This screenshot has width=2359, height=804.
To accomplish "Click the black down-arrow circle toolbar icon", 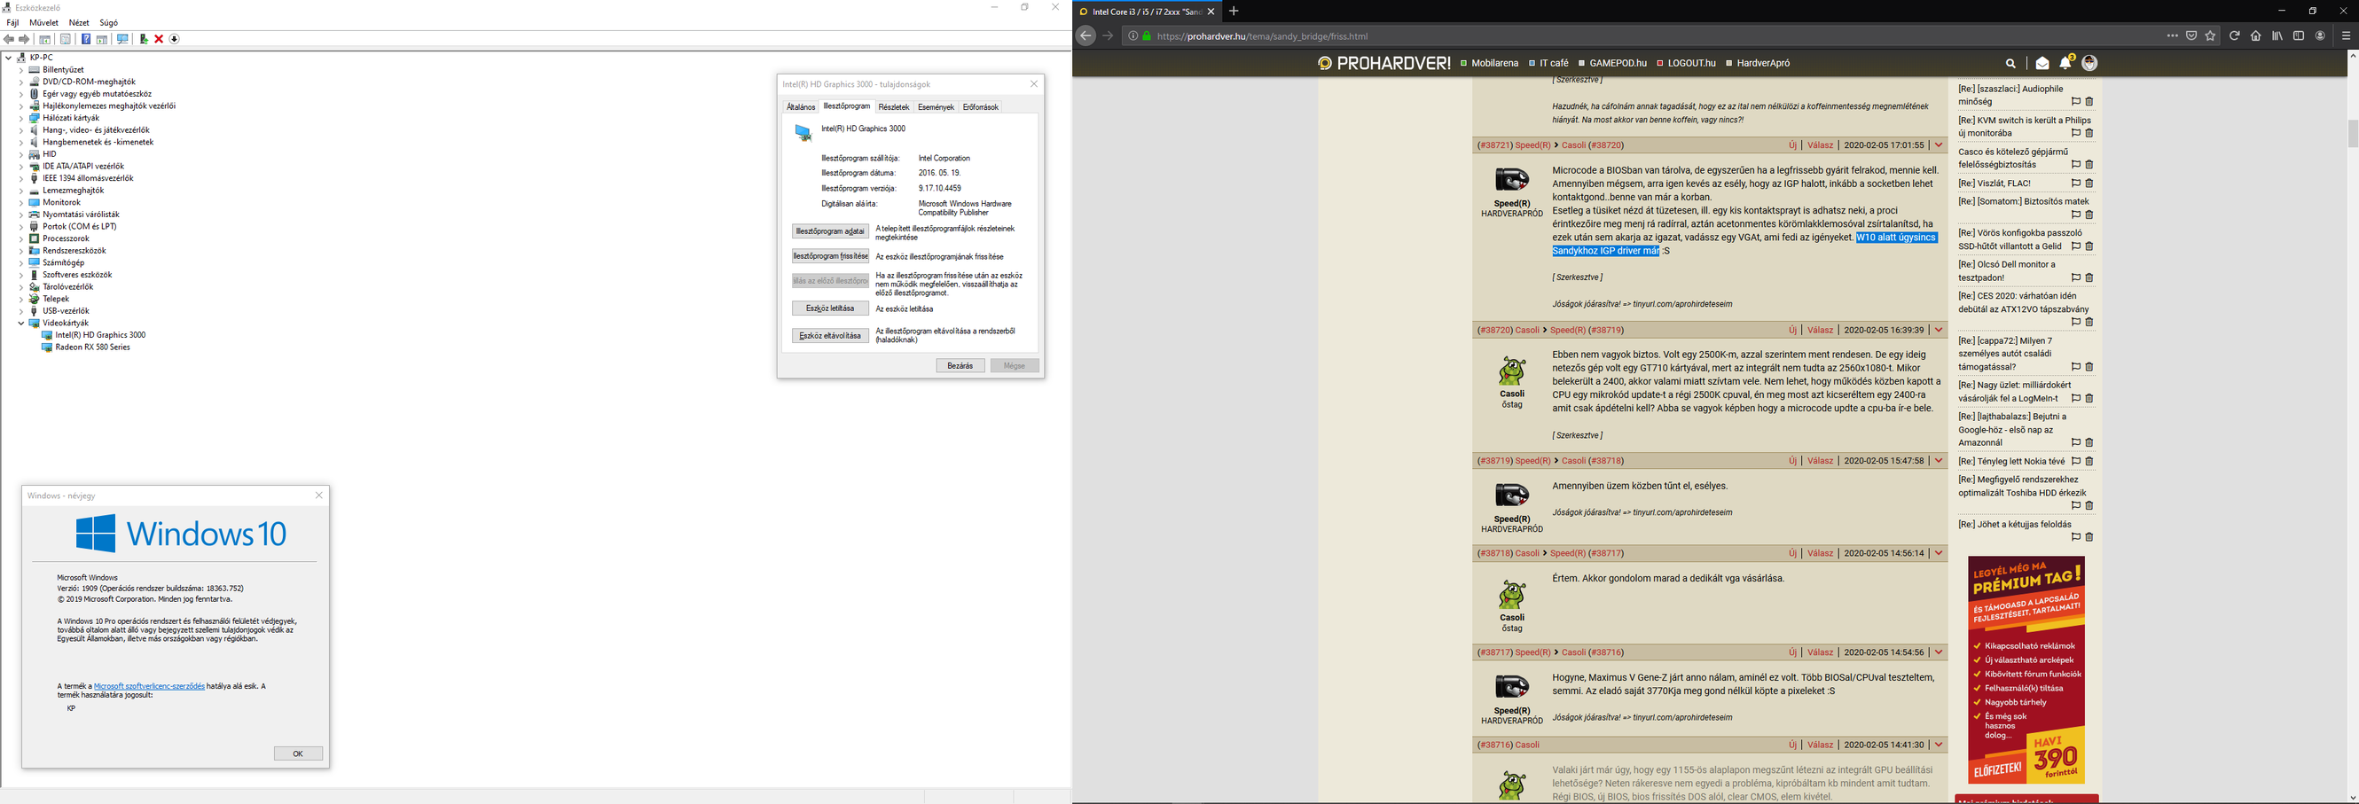I will pos(174,39).
